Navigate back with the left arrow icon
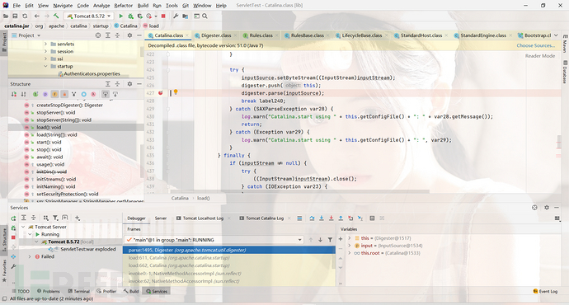569x305 pixels. [36, 16]
